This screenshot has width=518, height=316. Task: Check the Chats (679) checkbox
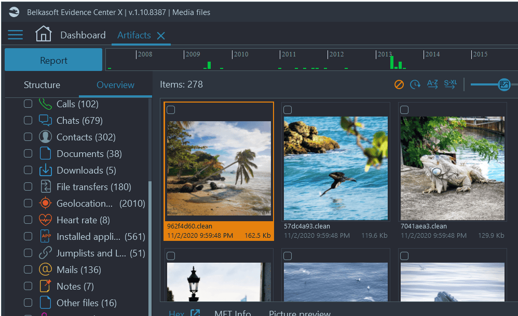(28, 120)
